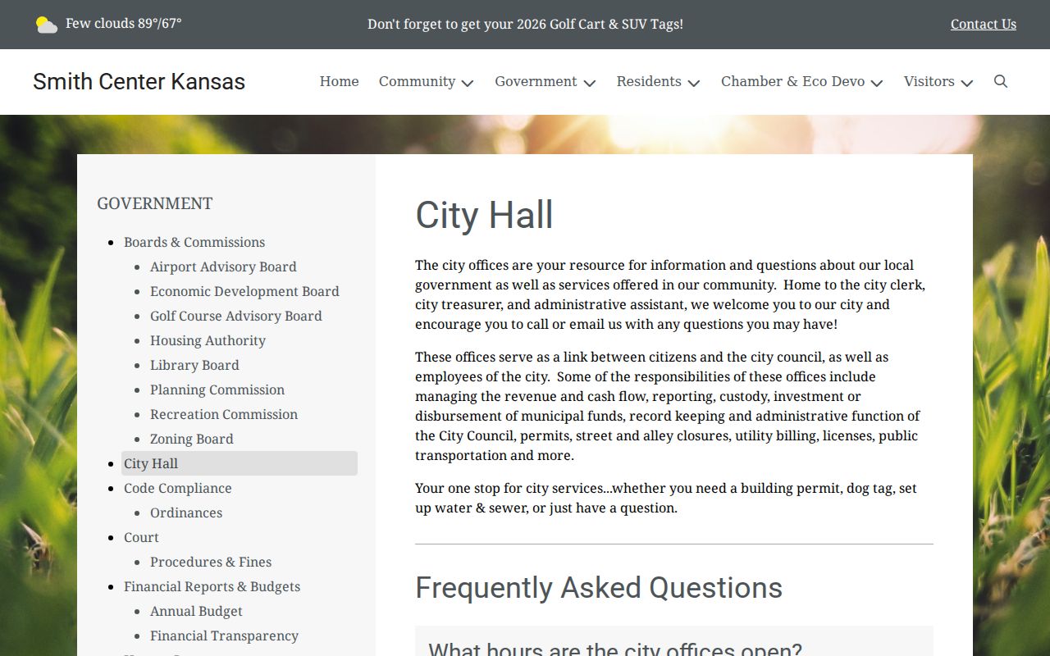Screen dimensions: 1050x656
Task: Expand the Residents dropdown chevron
Action: click(694, 83)
